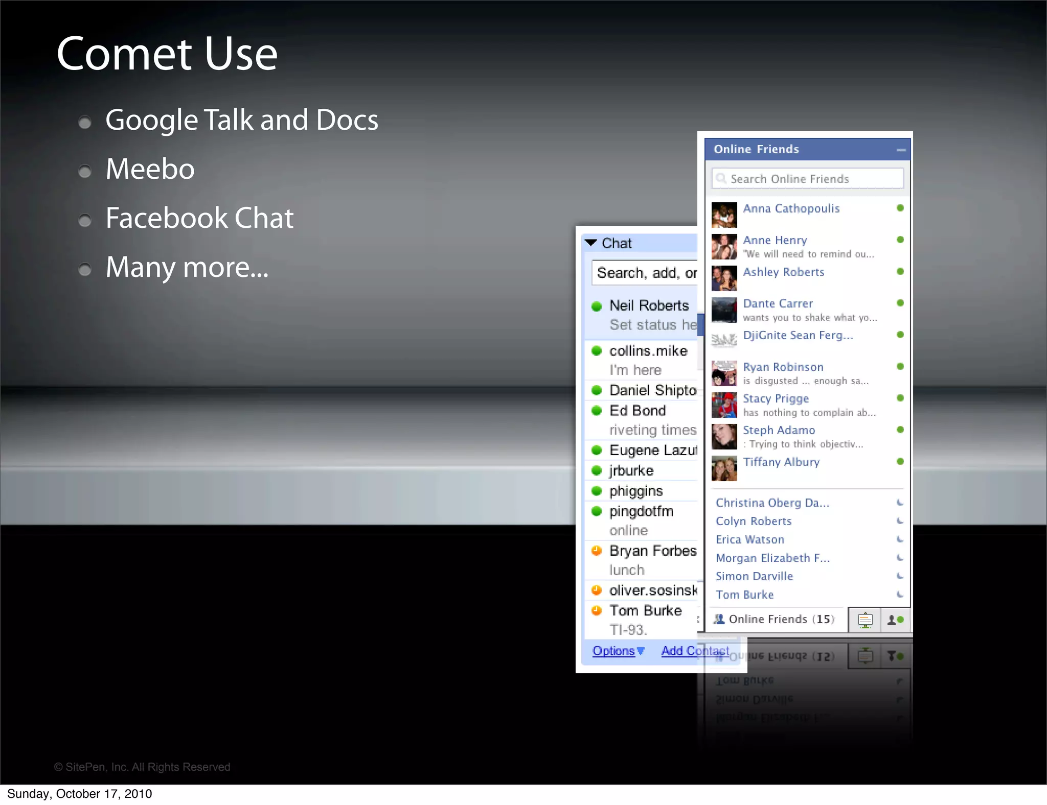Collapse the Chat panel disclosure triangle

pyautogui.click(x=591, y=243)
